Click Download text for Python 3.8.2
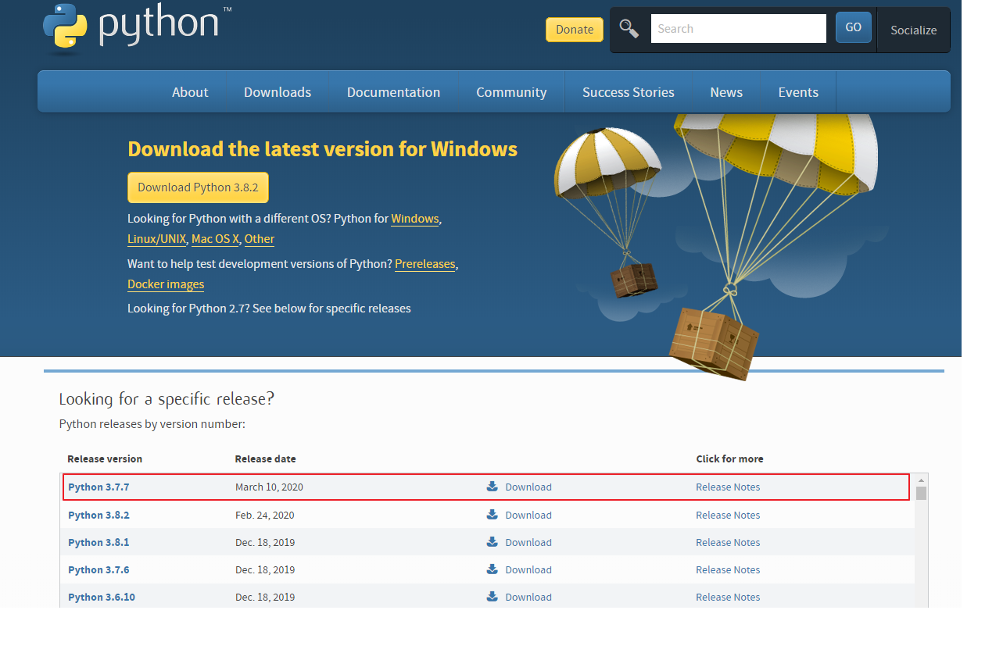 [528, 515]
